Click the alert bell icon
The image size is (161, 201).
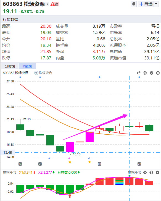(134, 4)
